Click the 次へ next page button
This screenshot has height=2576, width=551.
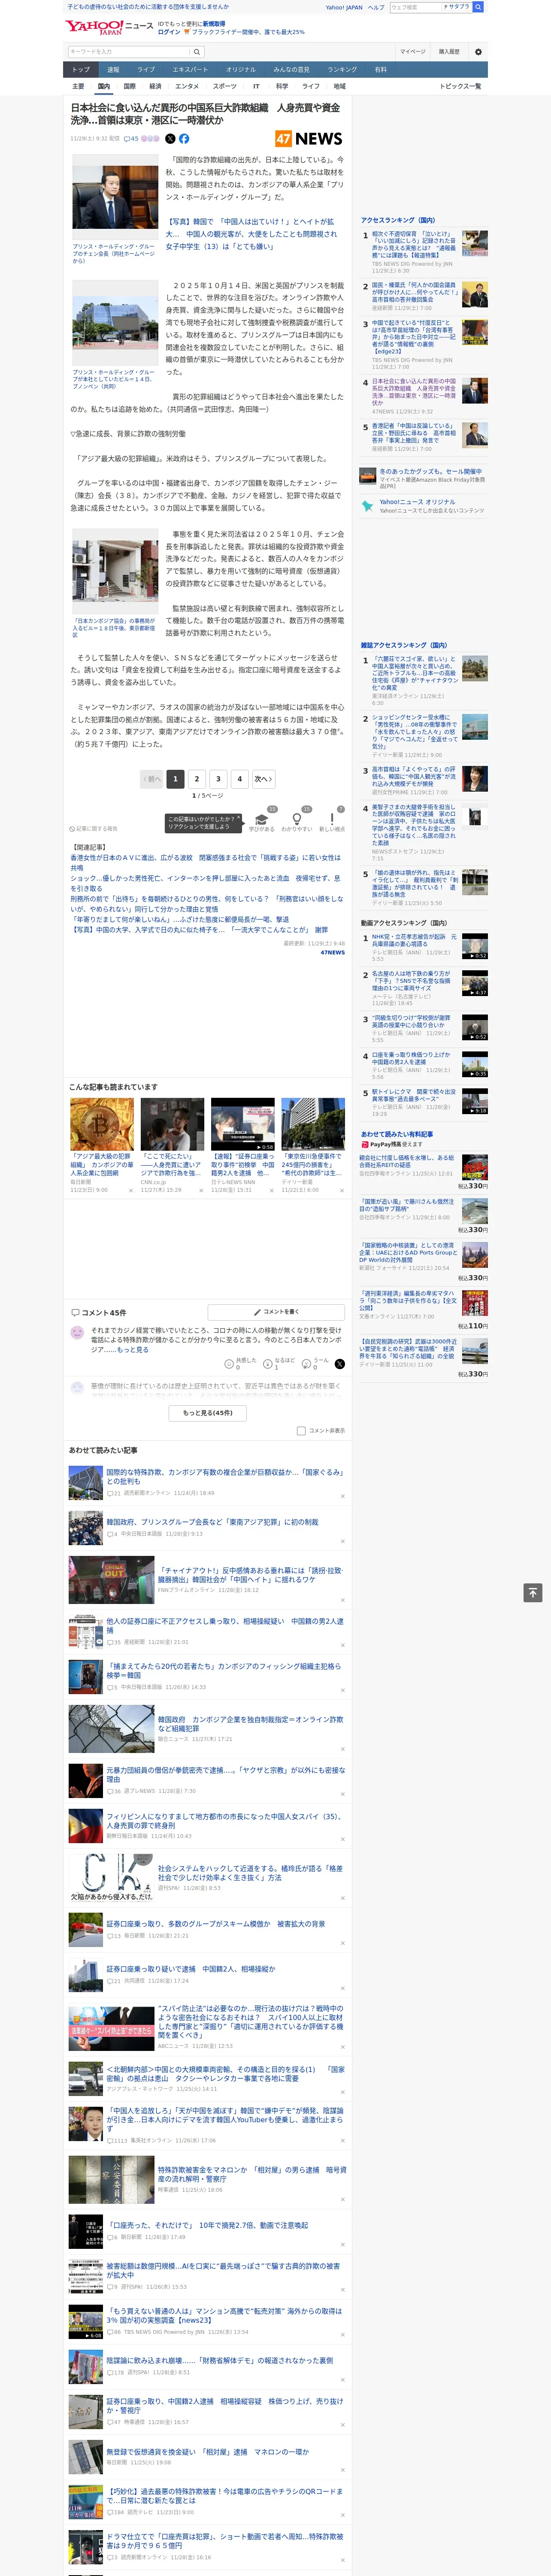coord(263,778)
